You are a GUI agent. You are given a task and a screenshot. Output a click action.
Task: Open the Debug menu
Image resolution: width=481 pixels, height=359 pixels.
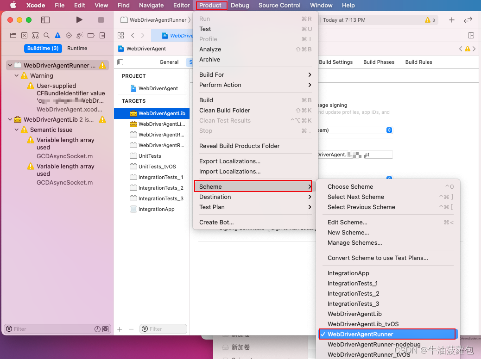tap(240, 5)
